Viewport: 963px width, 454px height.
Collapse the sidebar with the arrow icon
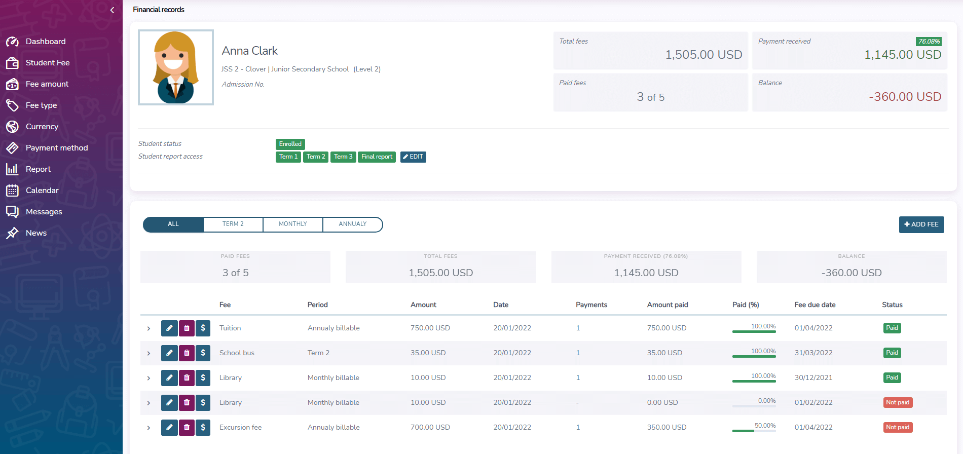point(112,10)
